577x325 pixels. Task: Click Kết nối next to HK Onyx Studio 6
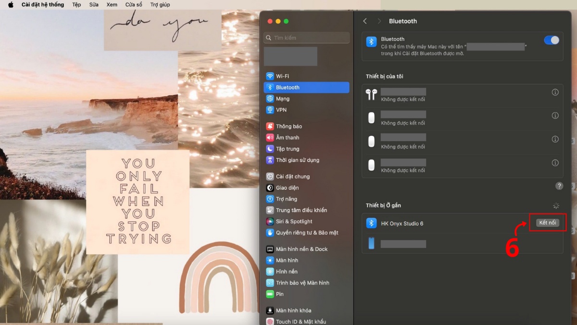point(547,222)
